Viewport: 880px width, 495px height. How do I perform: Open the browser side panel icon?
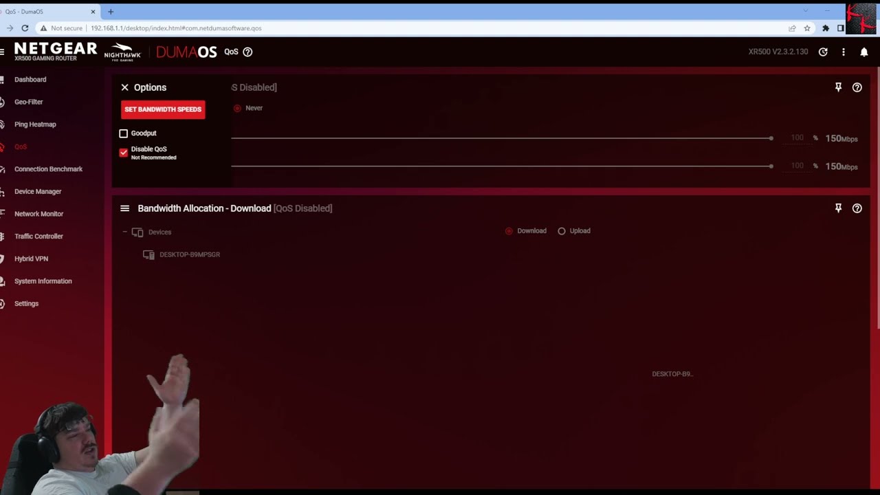coord(840,28)
